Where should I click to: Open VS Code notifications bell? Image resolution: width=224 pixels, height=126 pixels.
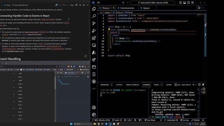tap(203, 120)
